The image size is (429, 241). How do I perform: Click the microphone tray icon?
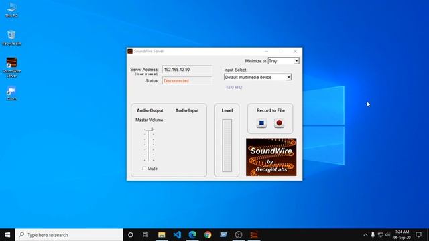[373, 235]
